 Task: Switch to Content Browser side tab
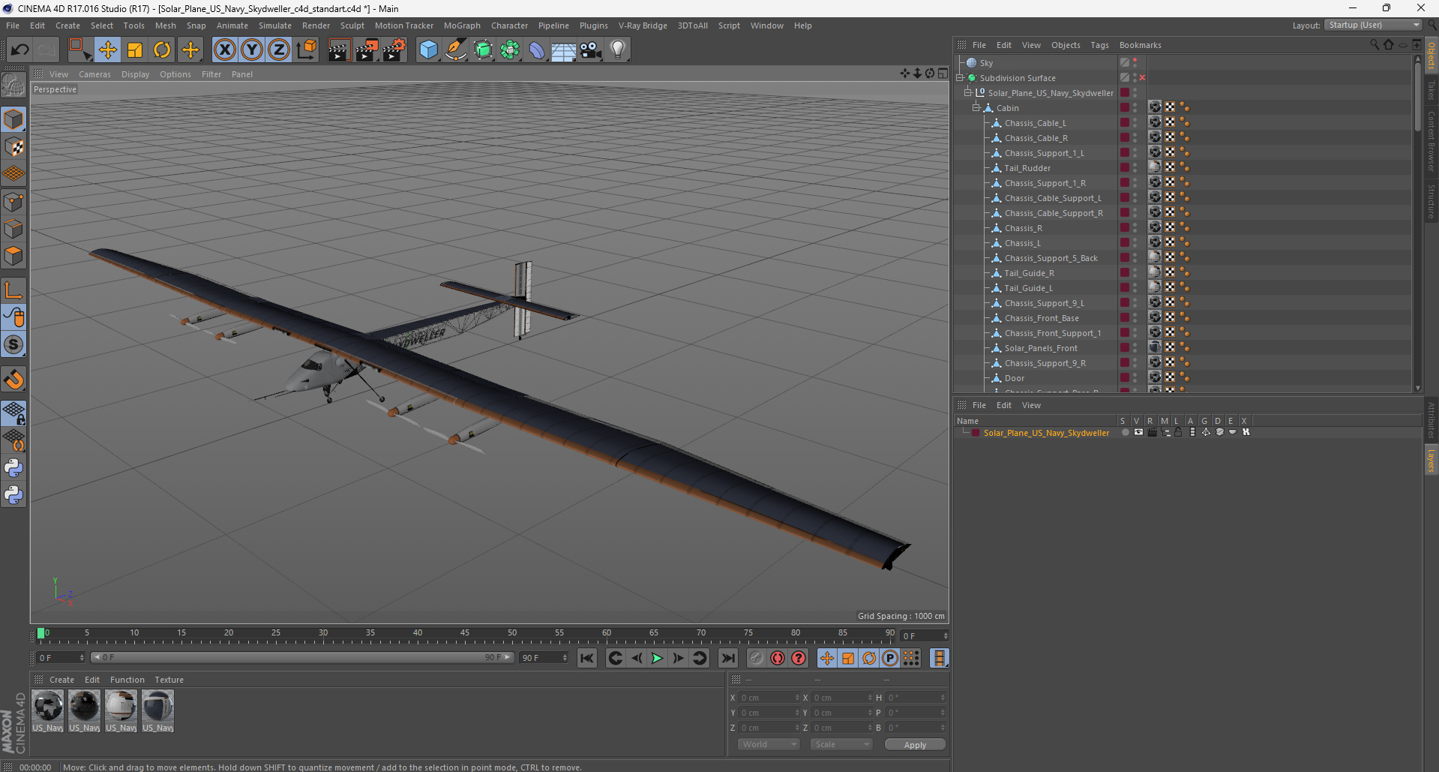[x=1432, y=141]
